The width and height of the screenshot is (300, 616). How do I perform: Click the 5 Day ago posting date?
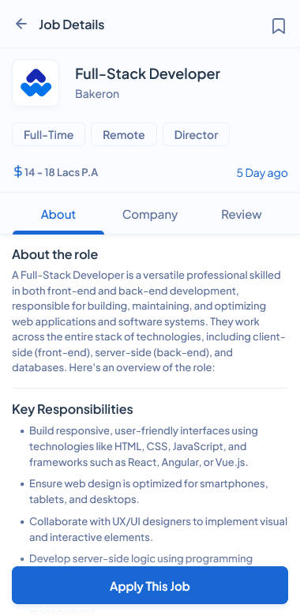click(262, 173)
